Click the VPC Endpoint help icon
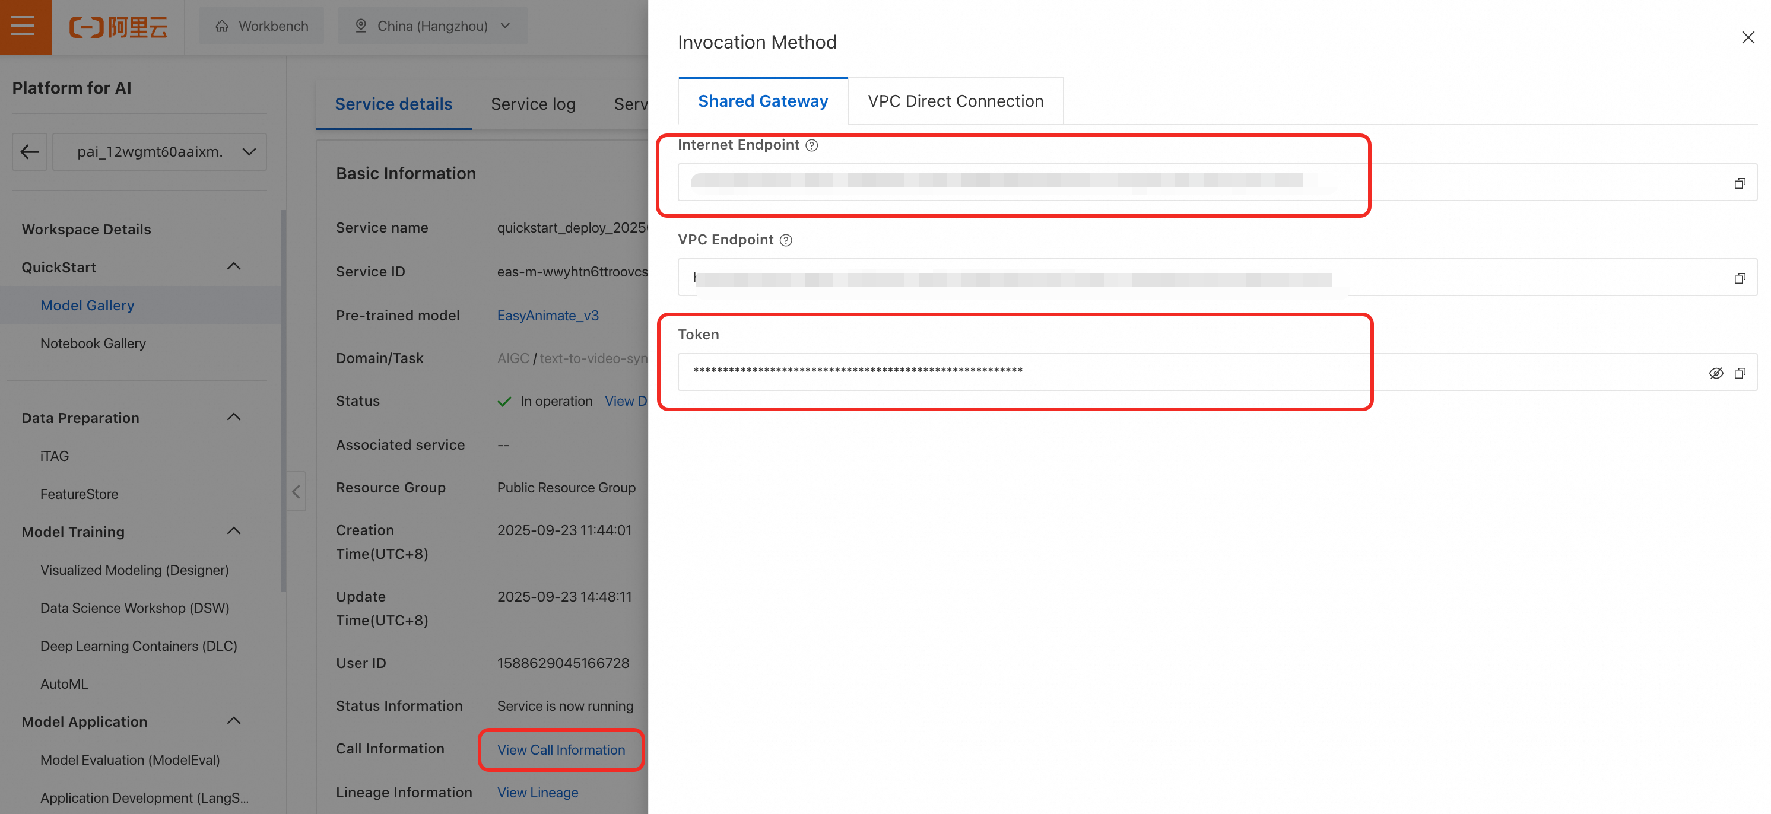Viewport: 1771px width, 814px height. click(x=786, y=240)
